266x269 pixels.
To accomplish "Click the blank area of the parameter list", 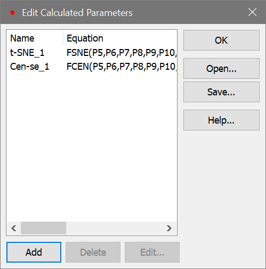I will (92, 148).
